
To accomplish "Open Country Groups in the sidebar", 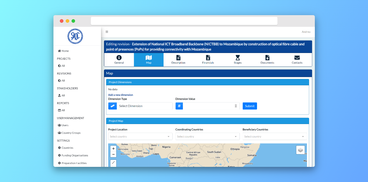I will pos(69,133).
